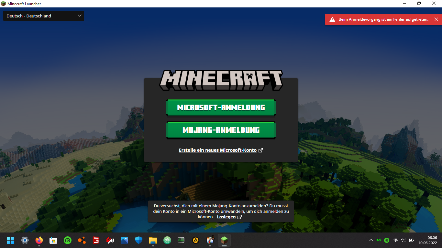
Task: Open Windows Security shield on the taskbar
Action: (x=139, y=240)
